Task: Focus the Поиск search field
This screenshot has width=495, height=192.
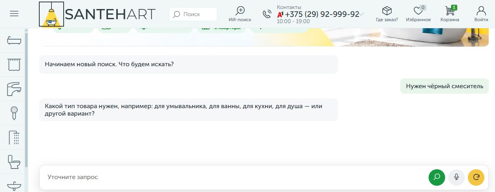Action: [193, 14]
